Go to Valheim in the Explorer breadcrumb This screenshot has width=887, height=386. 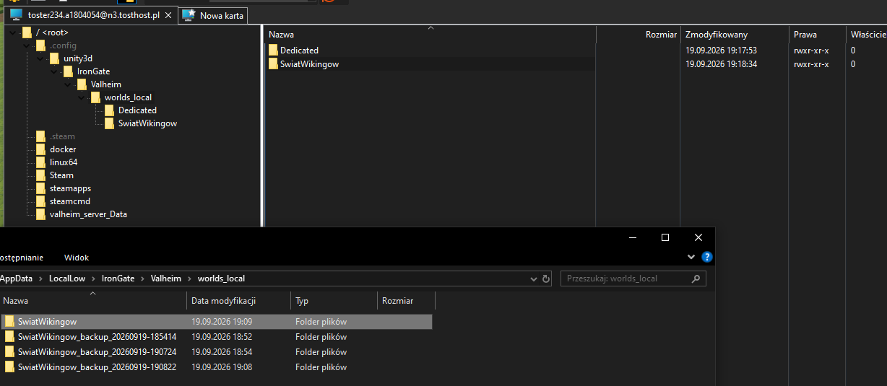[x=166, y=278]
